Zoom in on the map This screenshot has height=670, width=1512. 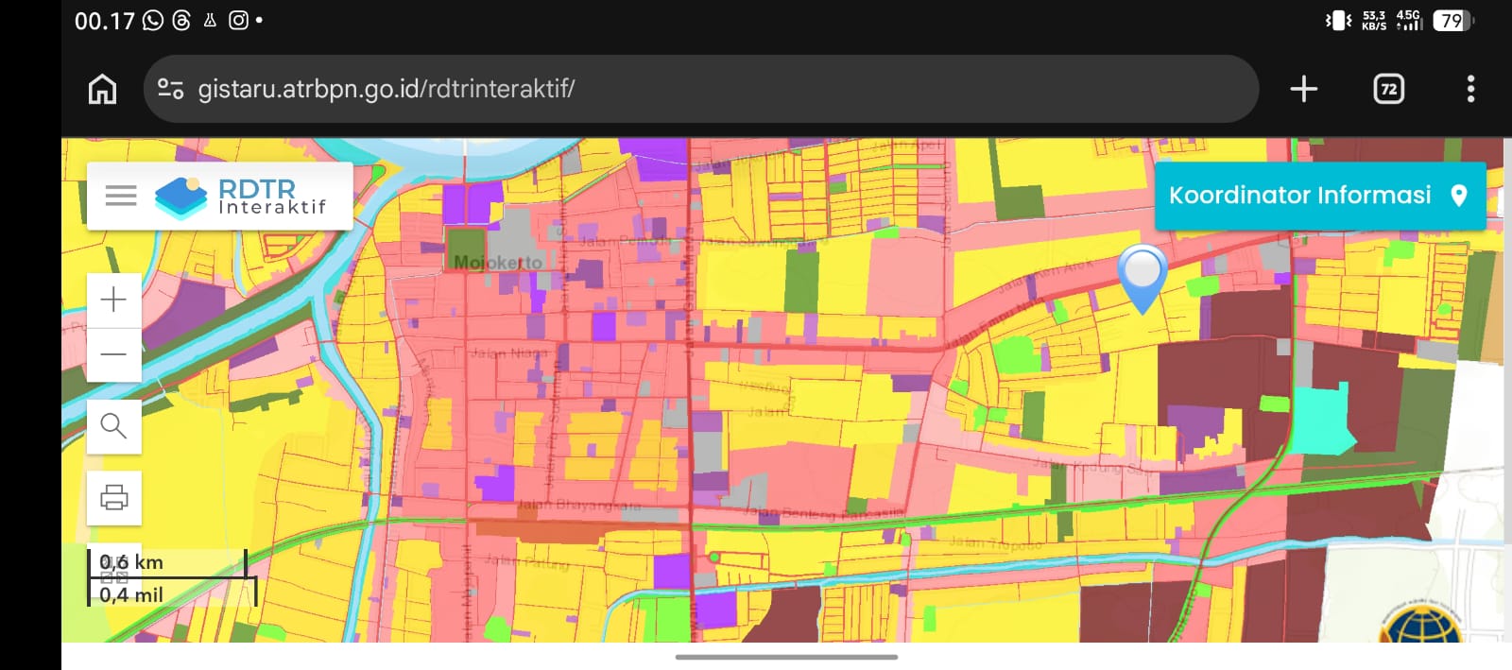113,300
